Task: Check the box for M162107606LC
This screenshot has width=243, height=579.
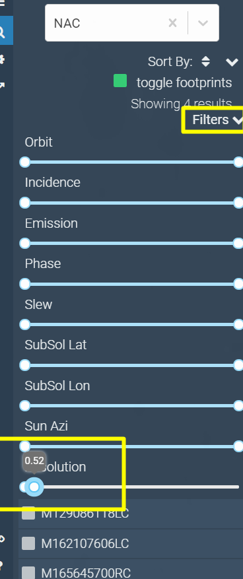Action: [x=28, y=543]
